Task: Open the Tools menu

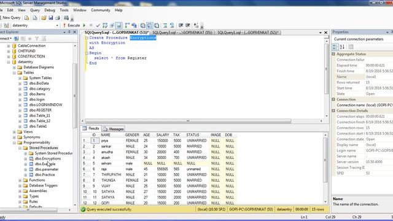Action: tap(64, 10)
